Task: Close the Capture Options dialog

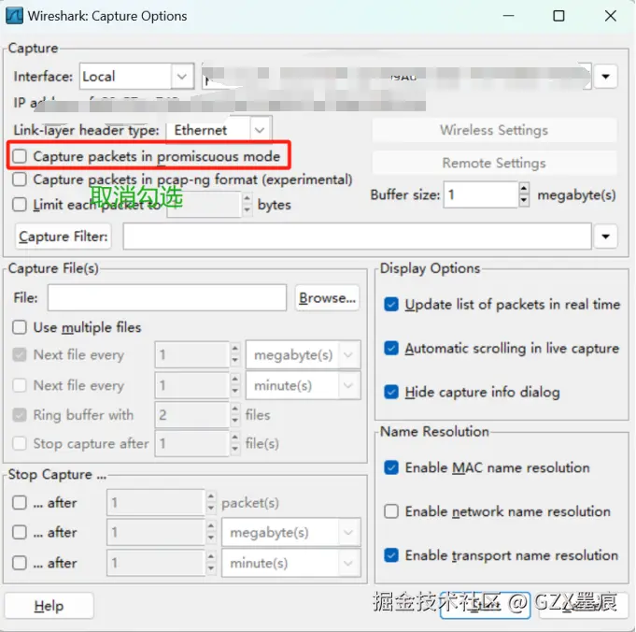Action: [x=611, y=16]
